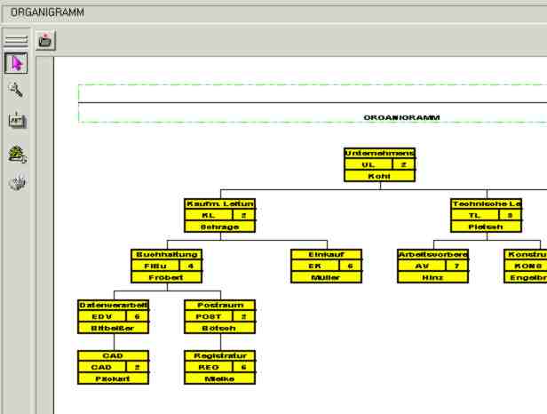The image size is (547, 414).
Task: Click the stamp-like icon below the wrench tool
Action: tap(17, 121)
